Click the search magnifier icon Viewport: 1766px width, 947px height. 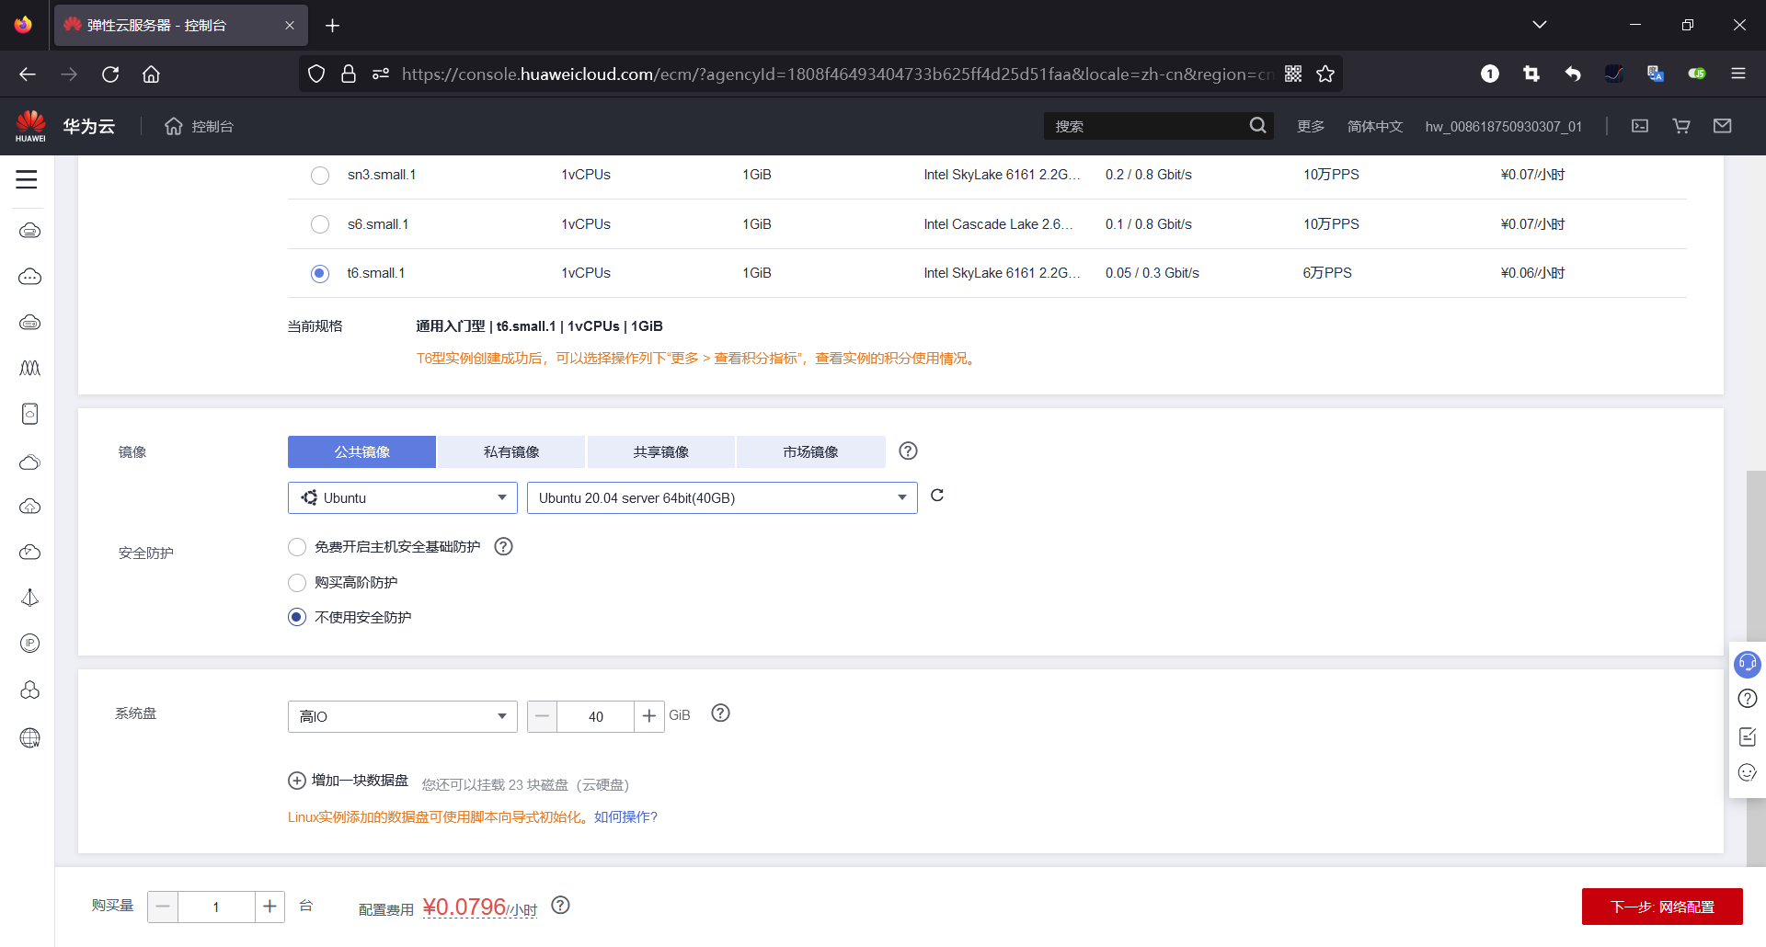1257,126
